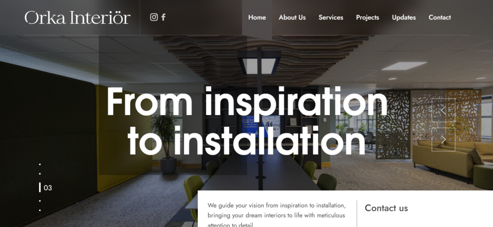Screen dimensions: 493x227
Task: Select the first slide indicator dot
Action: tap(39, 164)
